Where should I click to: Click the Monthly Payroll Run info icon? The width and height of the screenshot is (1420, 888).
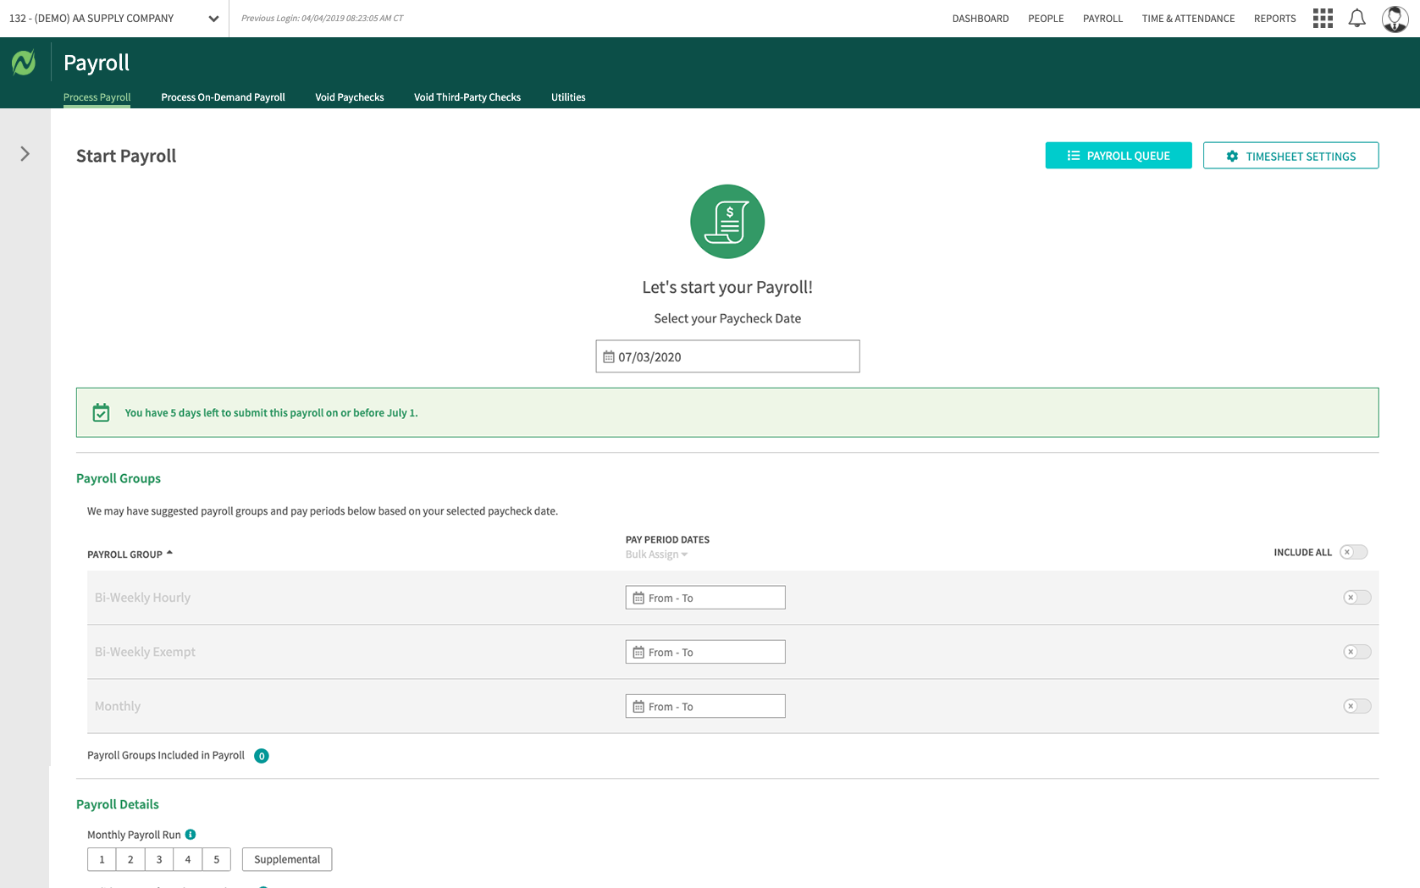(x=191, y=835)
